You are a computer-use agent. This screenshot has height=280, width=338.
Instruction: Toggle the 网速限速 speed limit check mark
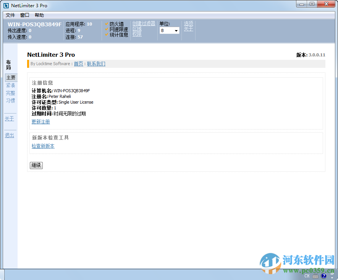tap(106, 29)
